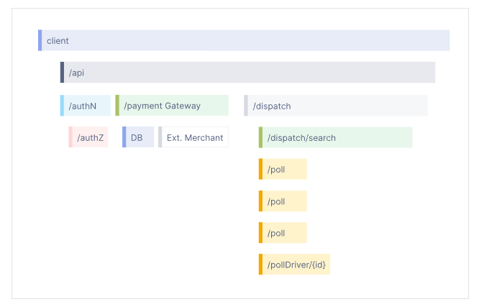479x307 pixels.
Task: Click the dark navy marker on /api
Action: point(62,73)
